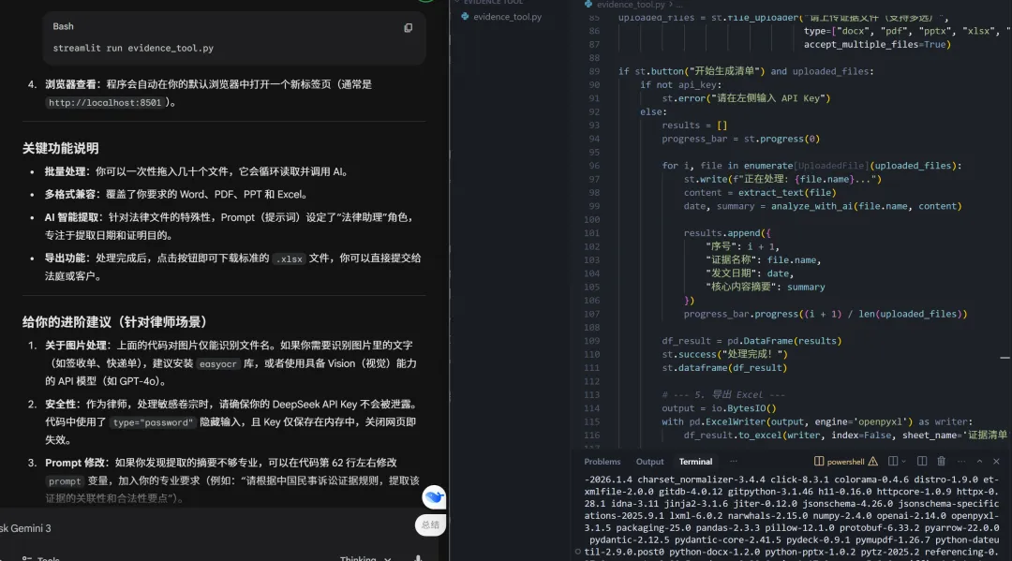Maximize the panel with the up chevron
This screenshot has width=1012, height=561.
979,462
